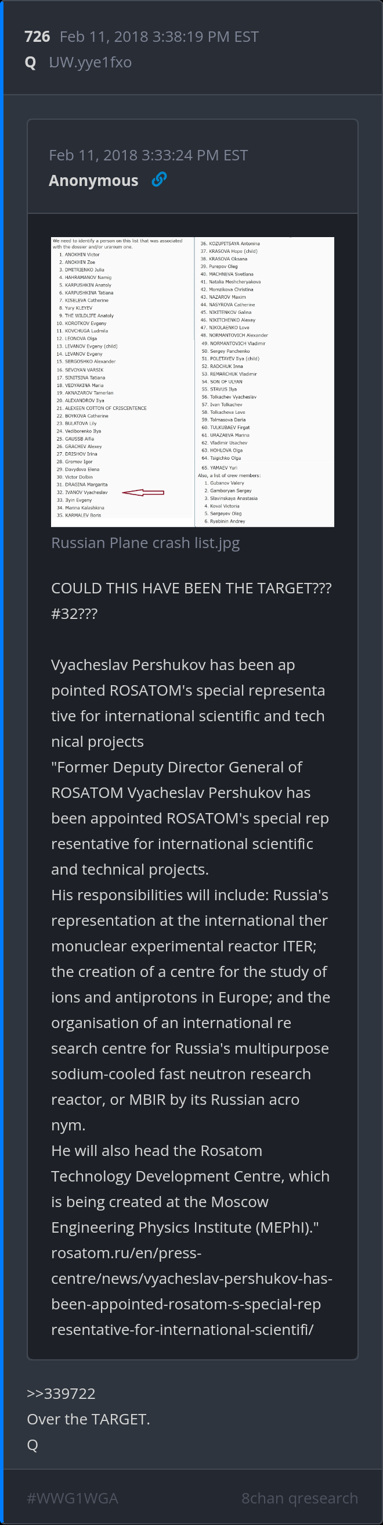Click the Q signature below the reply
Screen dimensions: 383x1525
tap(32, 1444)
